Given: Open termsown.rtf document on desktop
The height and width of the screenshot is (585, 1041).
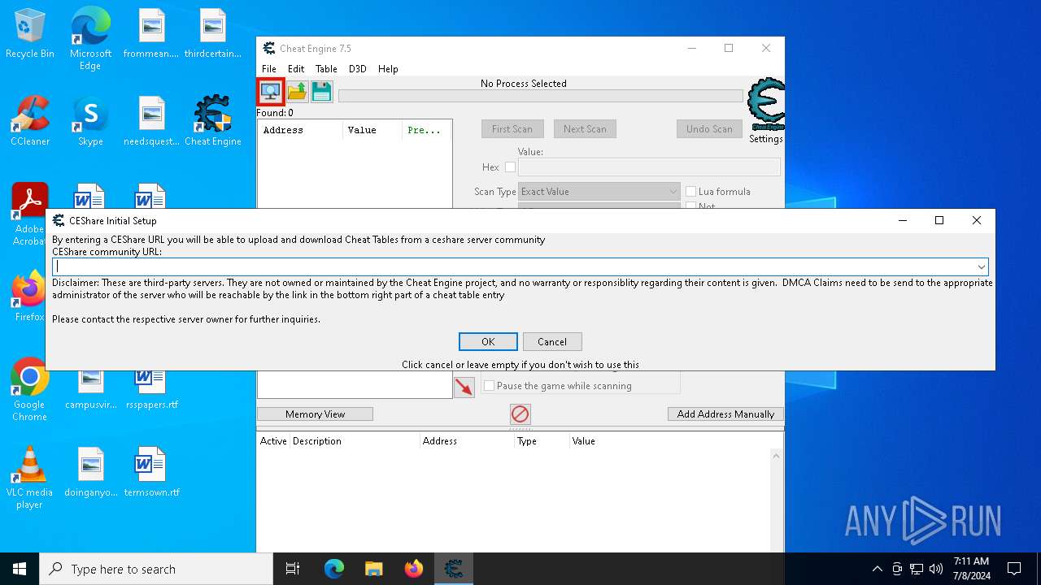Looking at the screenshot, I should (151, 472).
